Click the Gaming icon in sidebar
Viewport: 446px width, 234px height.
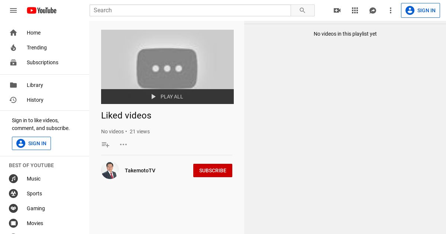click(x=13, y=208)
